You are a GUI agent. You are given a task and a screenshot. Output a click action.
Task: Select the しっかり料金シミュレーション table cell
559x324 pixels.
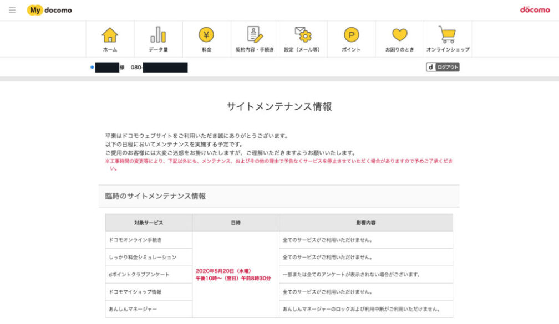[149, 257]
